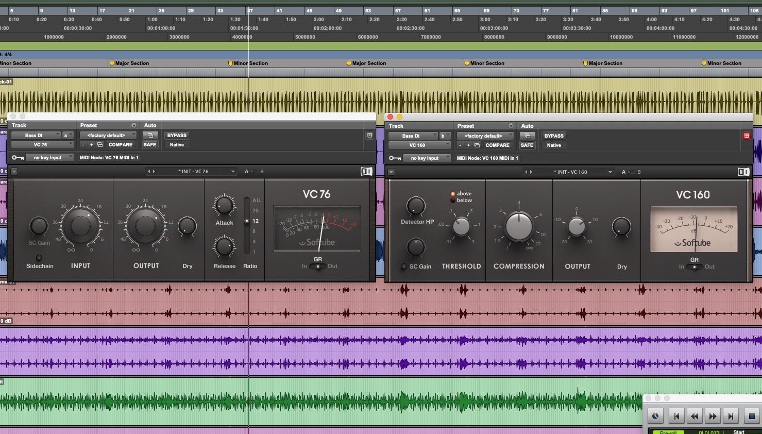Click next preset arrow beside INIT - VC 76
This screenshot has height=434, width=762.
click(x=154, y=172)
